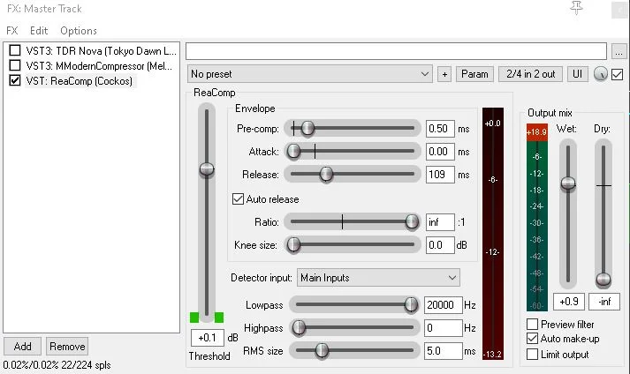630x374 pixels.
Task: Enable the Preview filter checkbox
Action: [532, 325]
